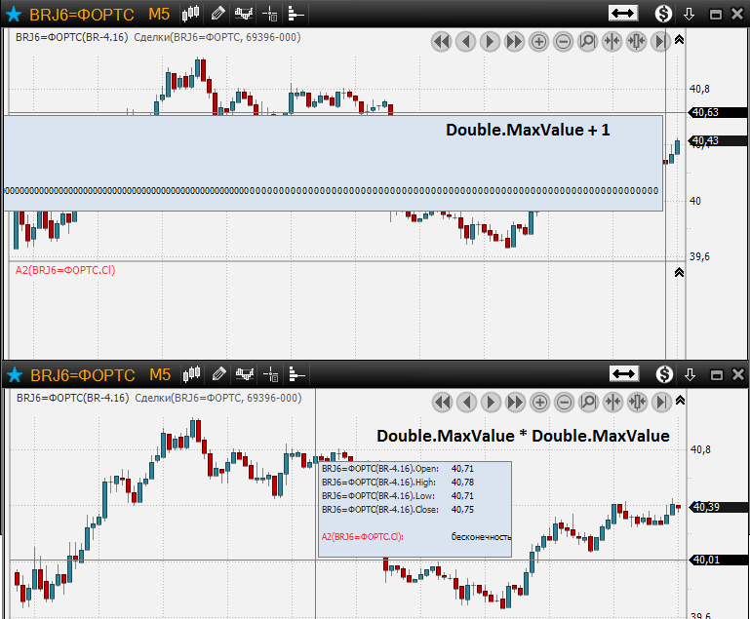Compress horizontal scale in bottom chart toolbar
750x619 pixels.
613,402
